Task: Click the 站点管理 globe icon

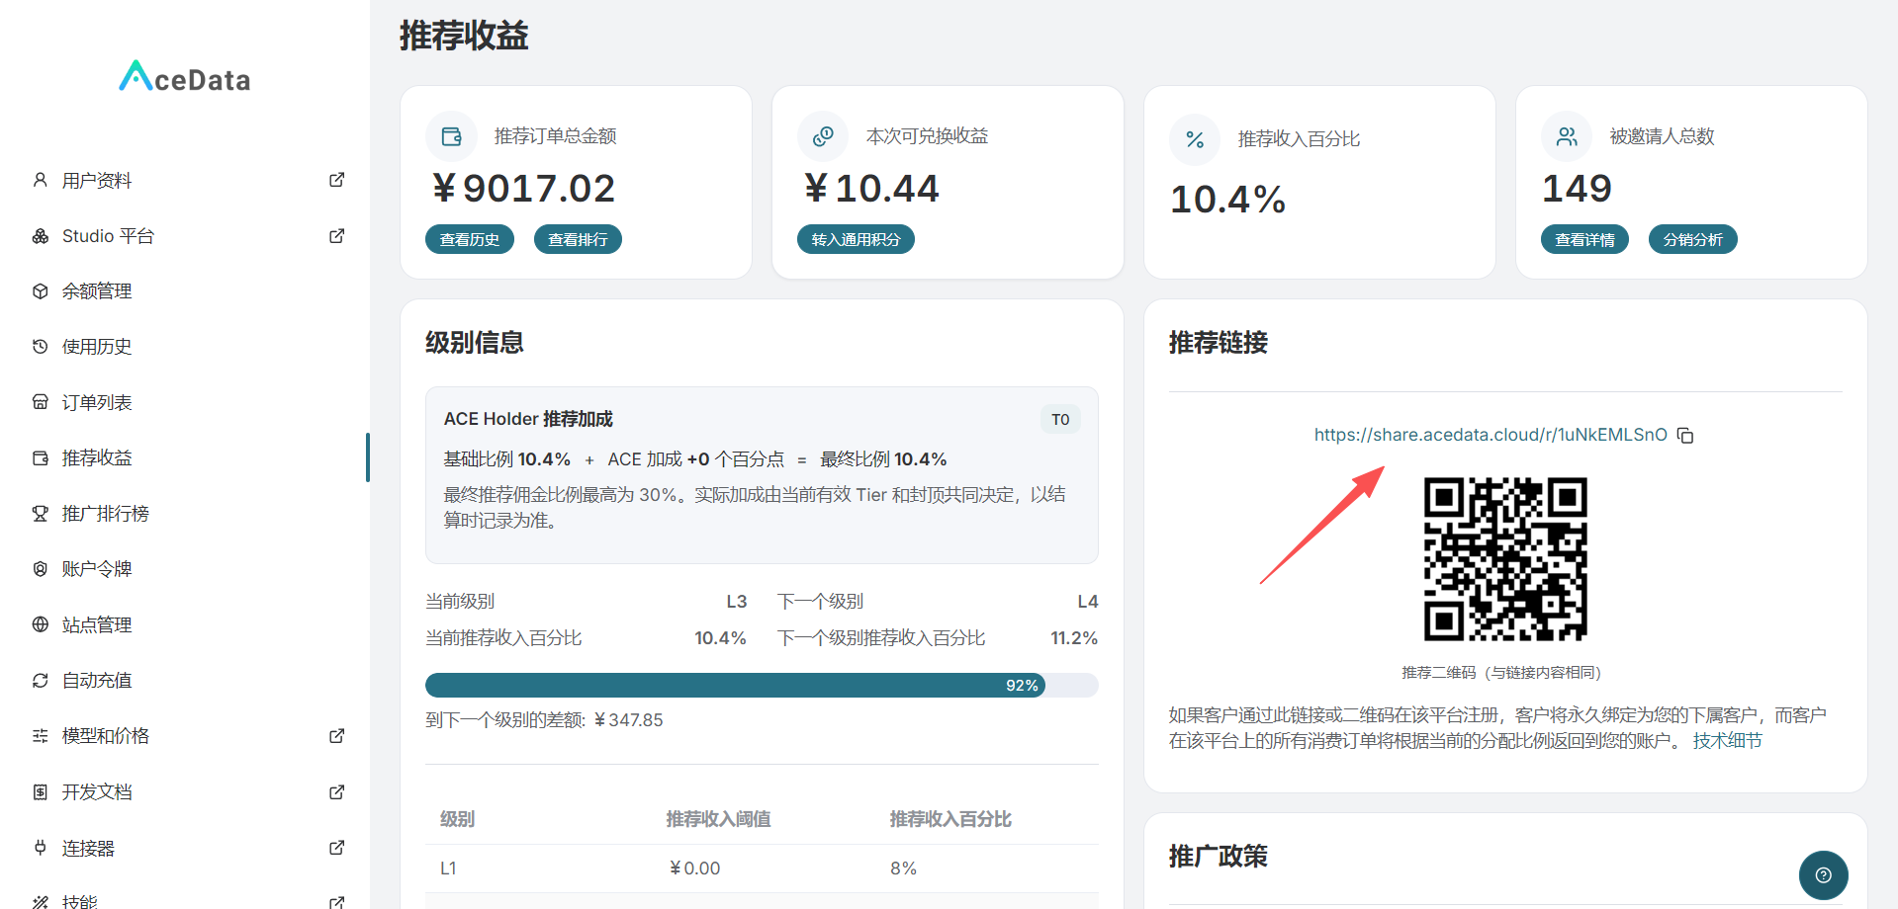Action: tap(41, 624)
